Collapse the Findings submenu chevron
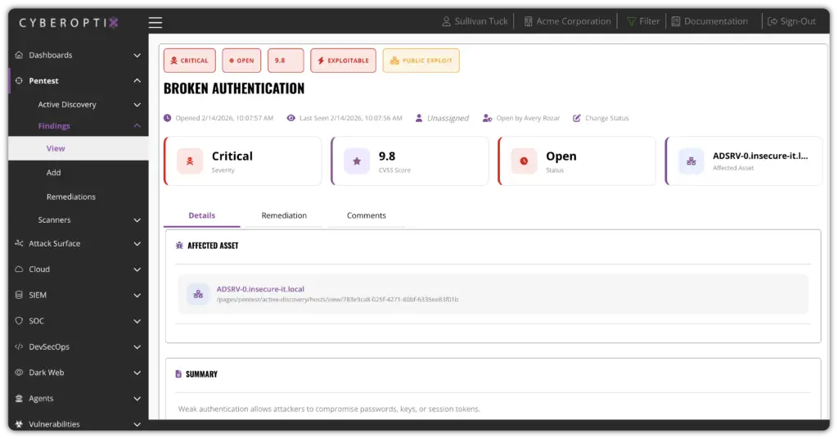The height and width of the screenshot is (439, 838). pos(137,126)
